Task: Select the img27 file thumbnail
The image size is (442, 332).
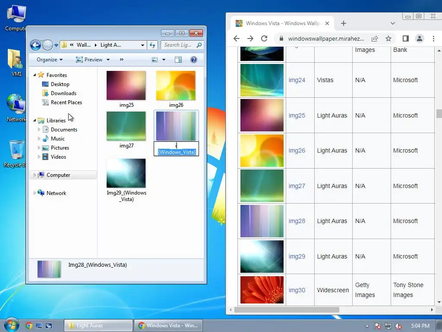Action: tap(126, 126)
